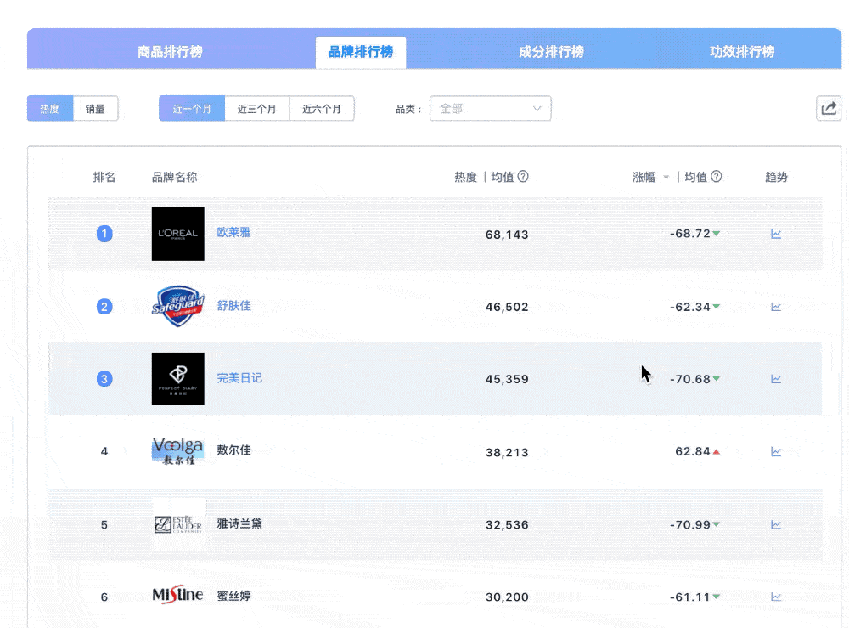The image size is (849, 628).
Task: Click the 雅诗兰黛 brand name
Action: pyautogui.click(x=239, y=523)
